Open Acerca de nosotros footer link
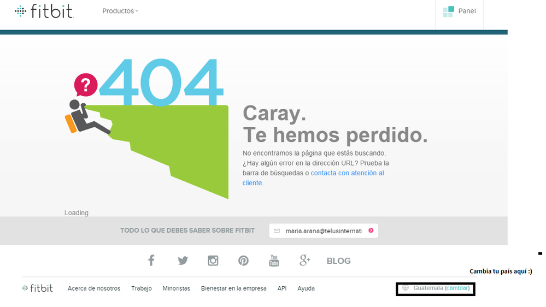Screen dimensions: 546x307 coord(94,288)
